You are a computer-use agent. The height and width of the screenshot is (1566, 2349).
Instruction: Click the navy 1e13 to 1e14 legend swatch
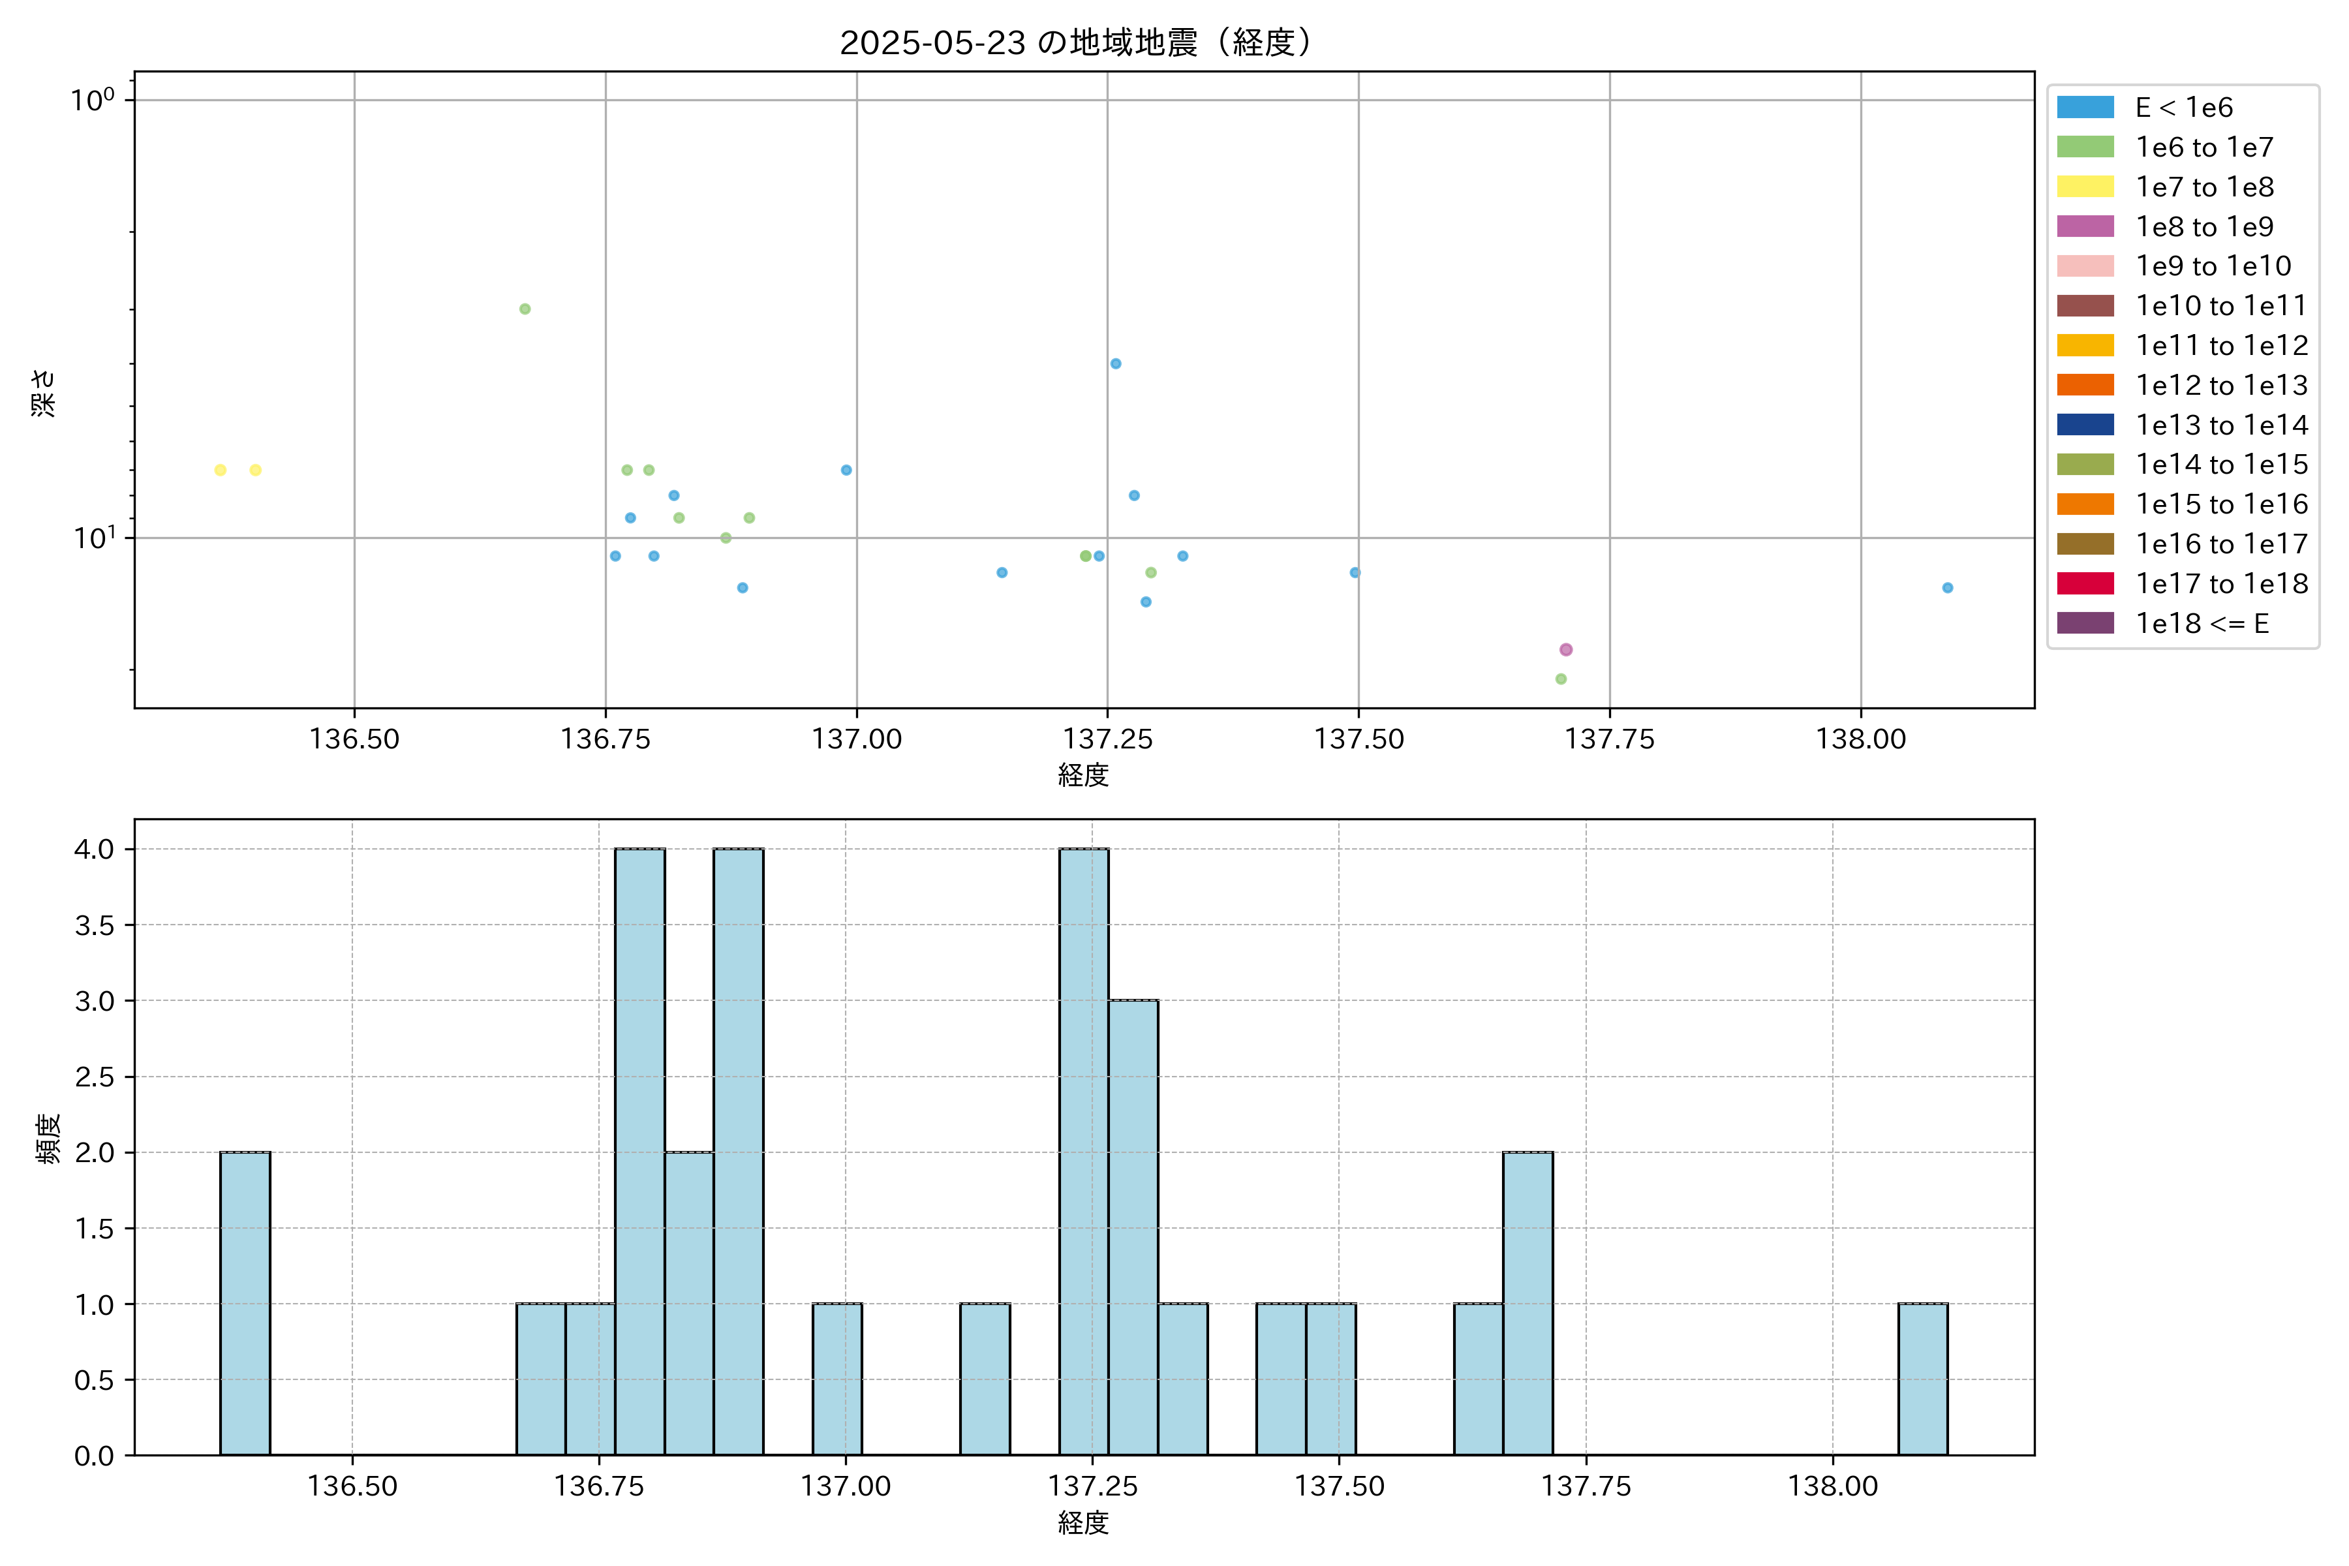pyautogui.click(x=2085, y=425)
